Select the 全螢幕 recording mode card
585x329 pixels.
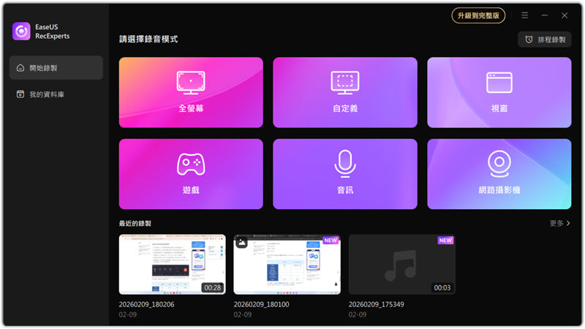pos(191,93)
